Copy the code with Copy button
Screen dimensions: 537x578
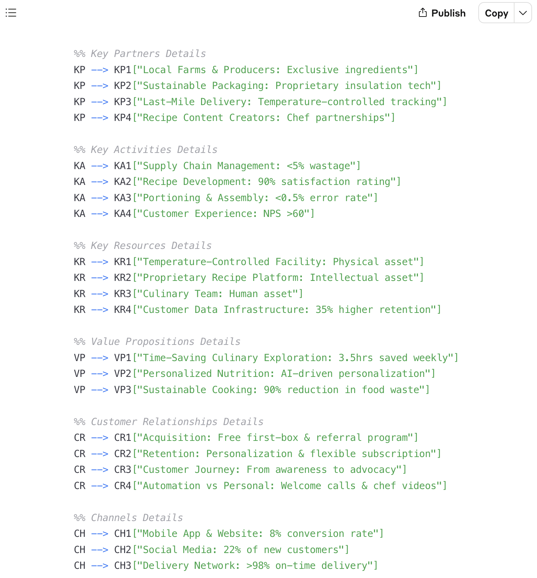coord(496,13)
